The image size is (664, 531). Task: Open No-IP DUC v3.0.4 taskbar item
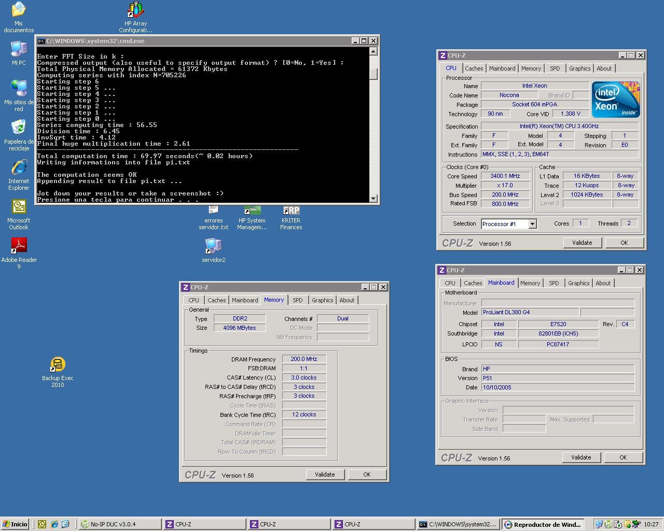coord(120,524)
